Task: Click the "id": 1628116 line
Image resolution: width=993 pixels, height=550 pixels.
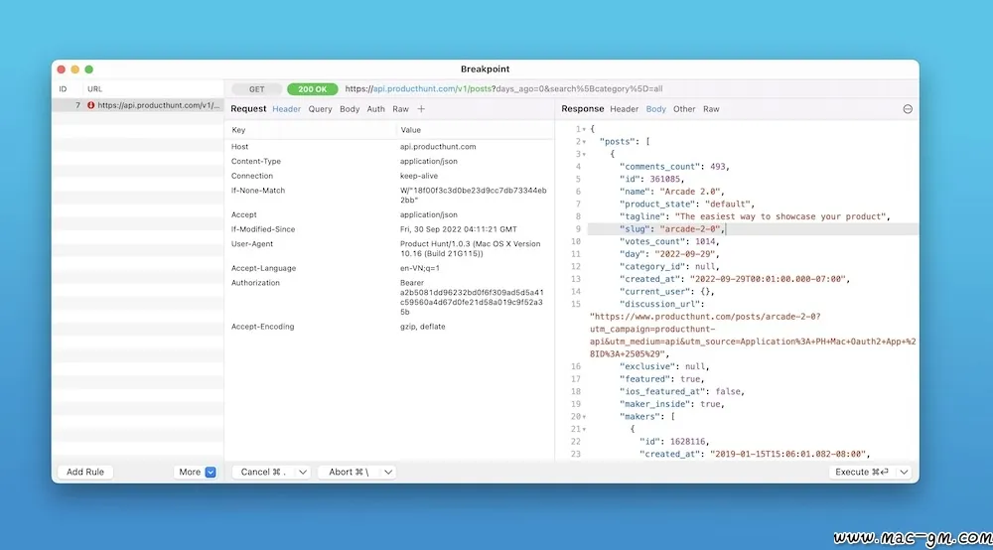Action: coord(674,442)
